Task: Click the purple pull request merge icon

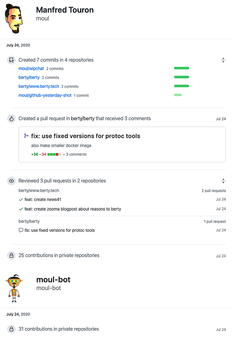Action: [26, 136]
